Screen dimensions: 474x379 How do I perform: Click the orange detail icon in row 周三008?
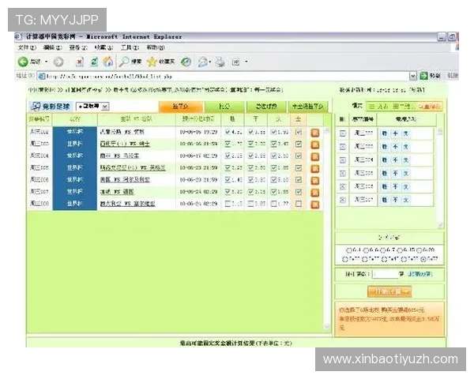(315, 205)
